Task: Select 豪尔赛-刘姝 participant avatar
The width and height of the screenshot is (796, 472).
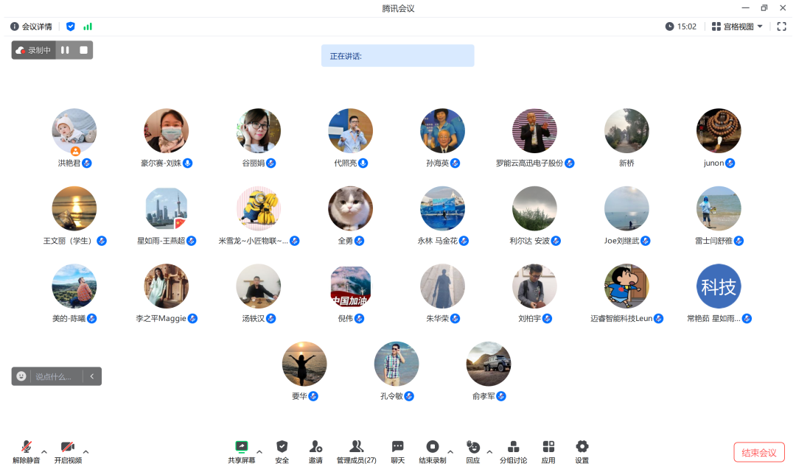Action: 166,131
